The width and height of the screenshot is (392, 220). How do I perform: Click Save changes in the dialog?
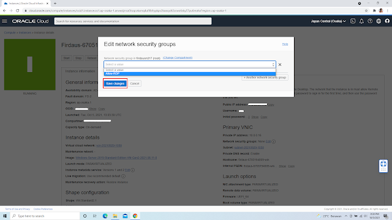pos(115,84)
